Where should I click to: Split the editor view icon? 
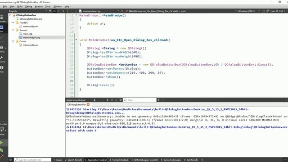pos(263,11)
